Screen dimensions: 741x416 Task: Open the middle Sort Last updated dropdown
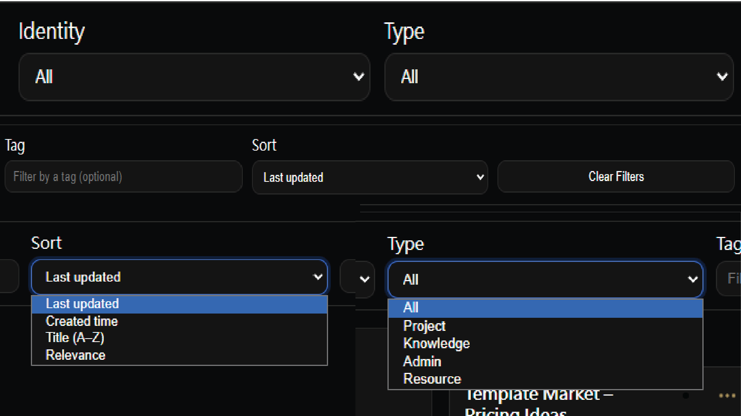click(369, 177)
